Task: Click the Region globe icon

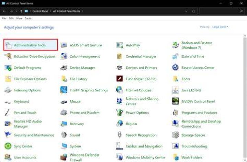Action: [x=120, y=124]
